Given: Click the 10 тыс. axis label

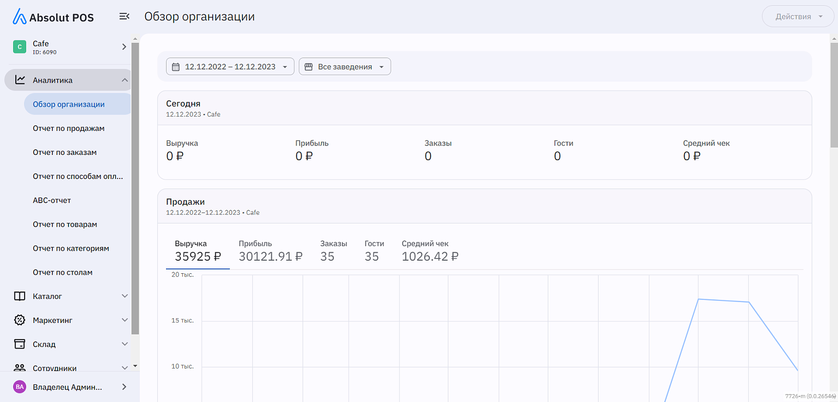Looking at the screenshot, I should pyautogui.click(x=182, y=366).
